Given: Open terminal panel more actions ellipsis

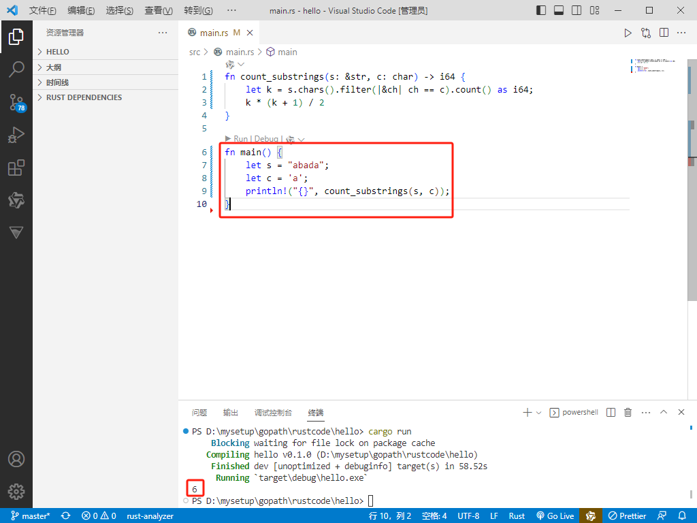Looking at the screenshot, I should [646, 413].
